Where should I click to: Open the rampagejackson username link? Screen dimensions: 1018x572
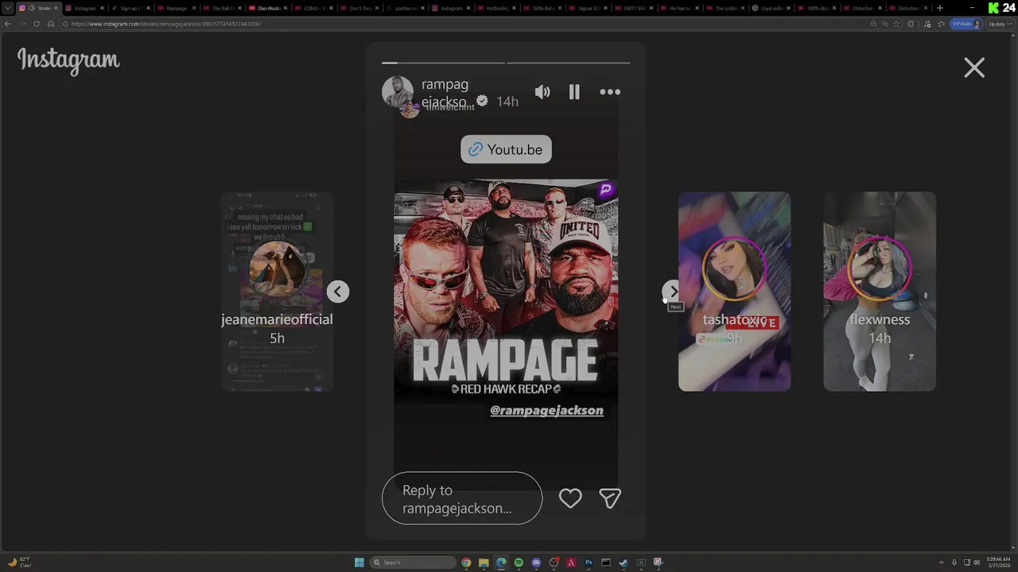coord(445,93)
